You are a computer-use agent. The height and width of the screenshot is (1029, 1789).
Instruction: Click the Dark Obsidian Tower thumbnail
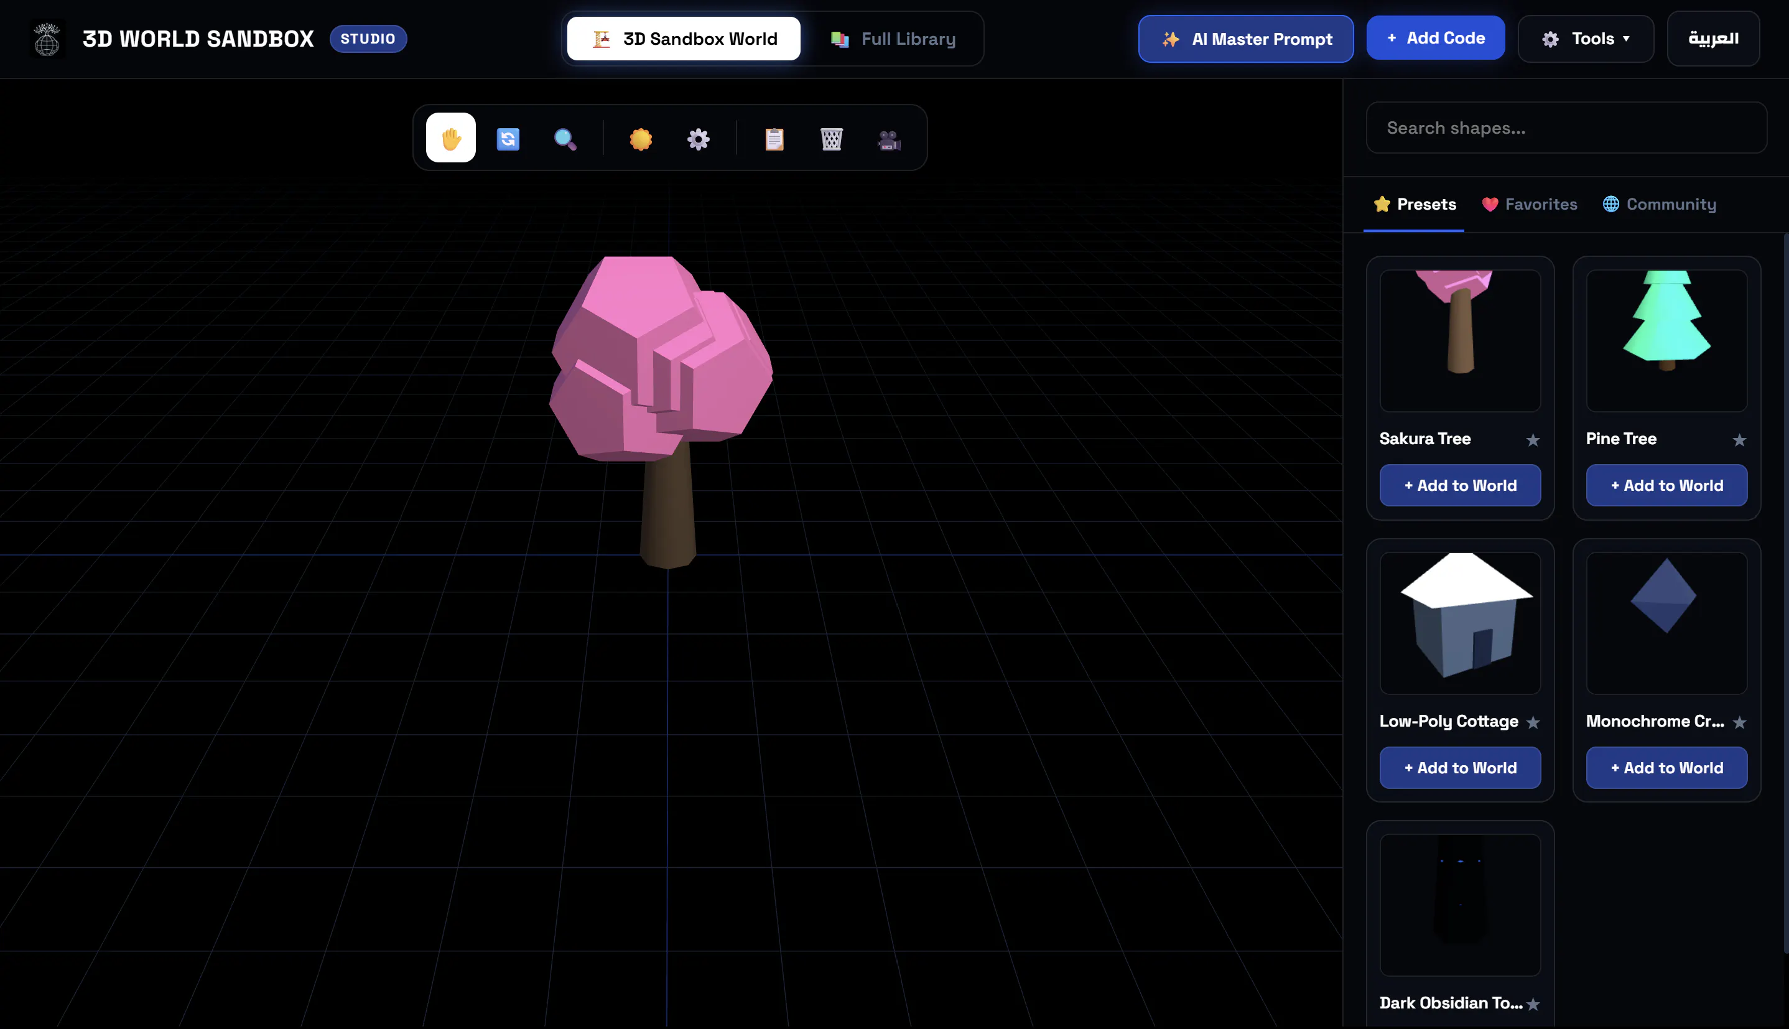tap(1460, 905)
